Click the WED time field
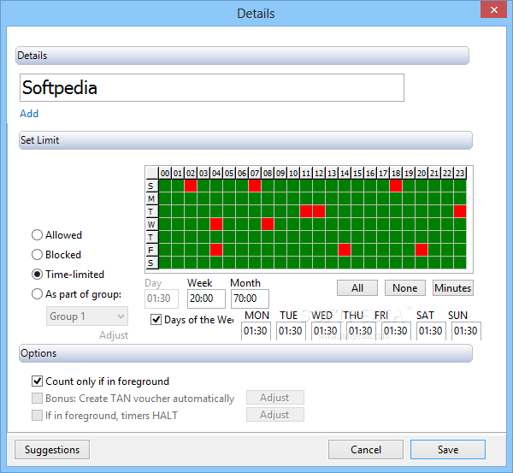Image resolution: width=513 pixels, height=473 pixels. pos(326,331)
